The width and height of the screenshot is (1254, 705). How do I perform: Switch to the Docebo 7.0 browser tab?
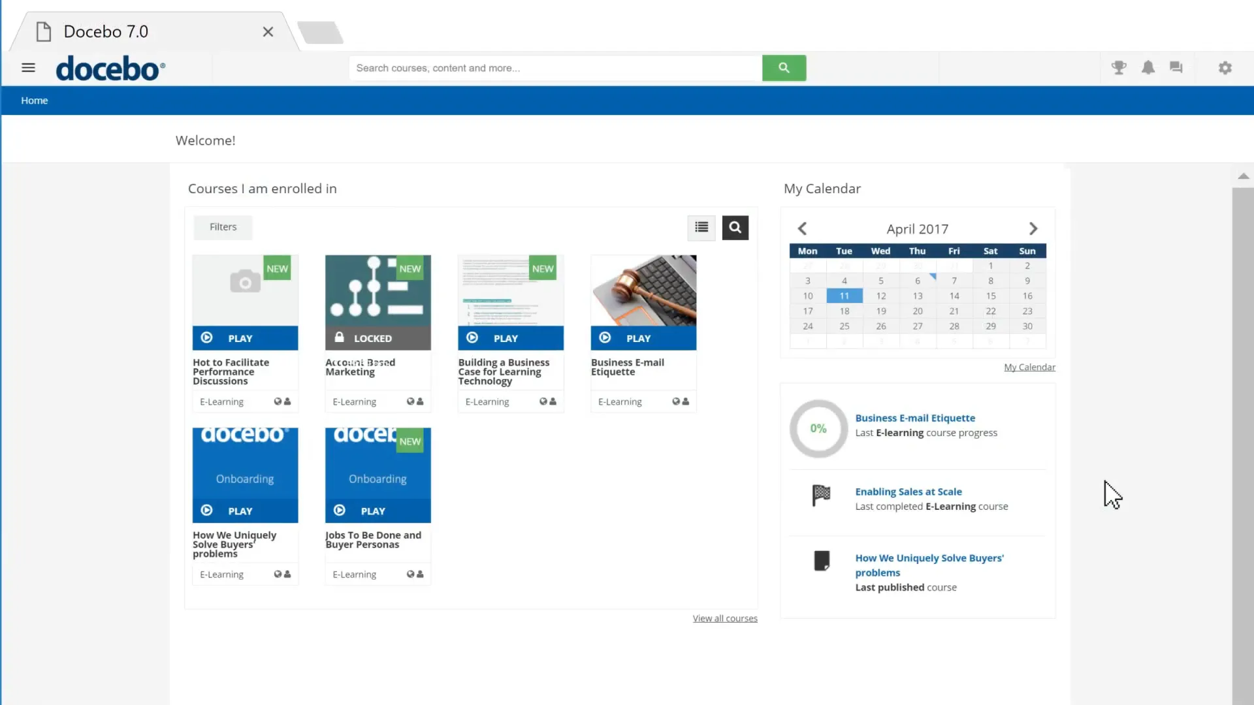(x=107, y=31)
